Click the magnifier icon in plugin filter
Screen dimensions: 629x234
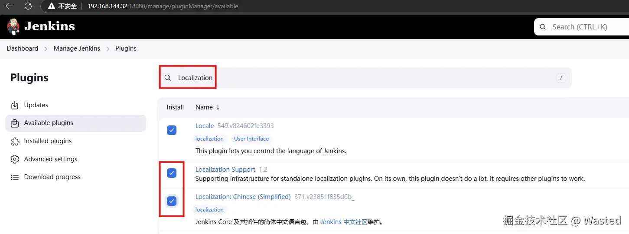pyautogui.click(x=168, y=78)
